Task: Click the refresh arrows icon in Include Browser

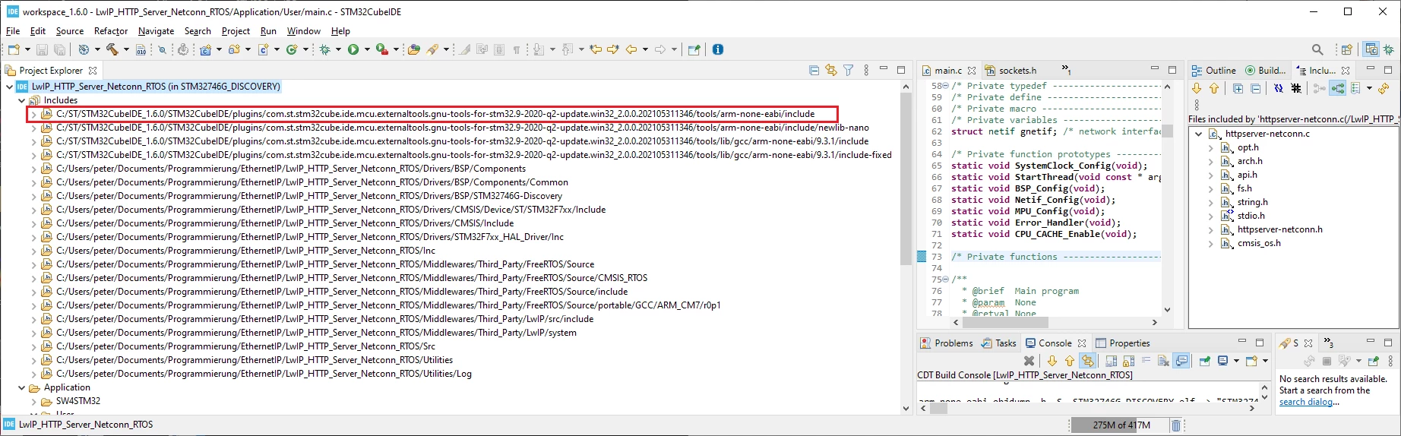Action: coord(1384,88)
